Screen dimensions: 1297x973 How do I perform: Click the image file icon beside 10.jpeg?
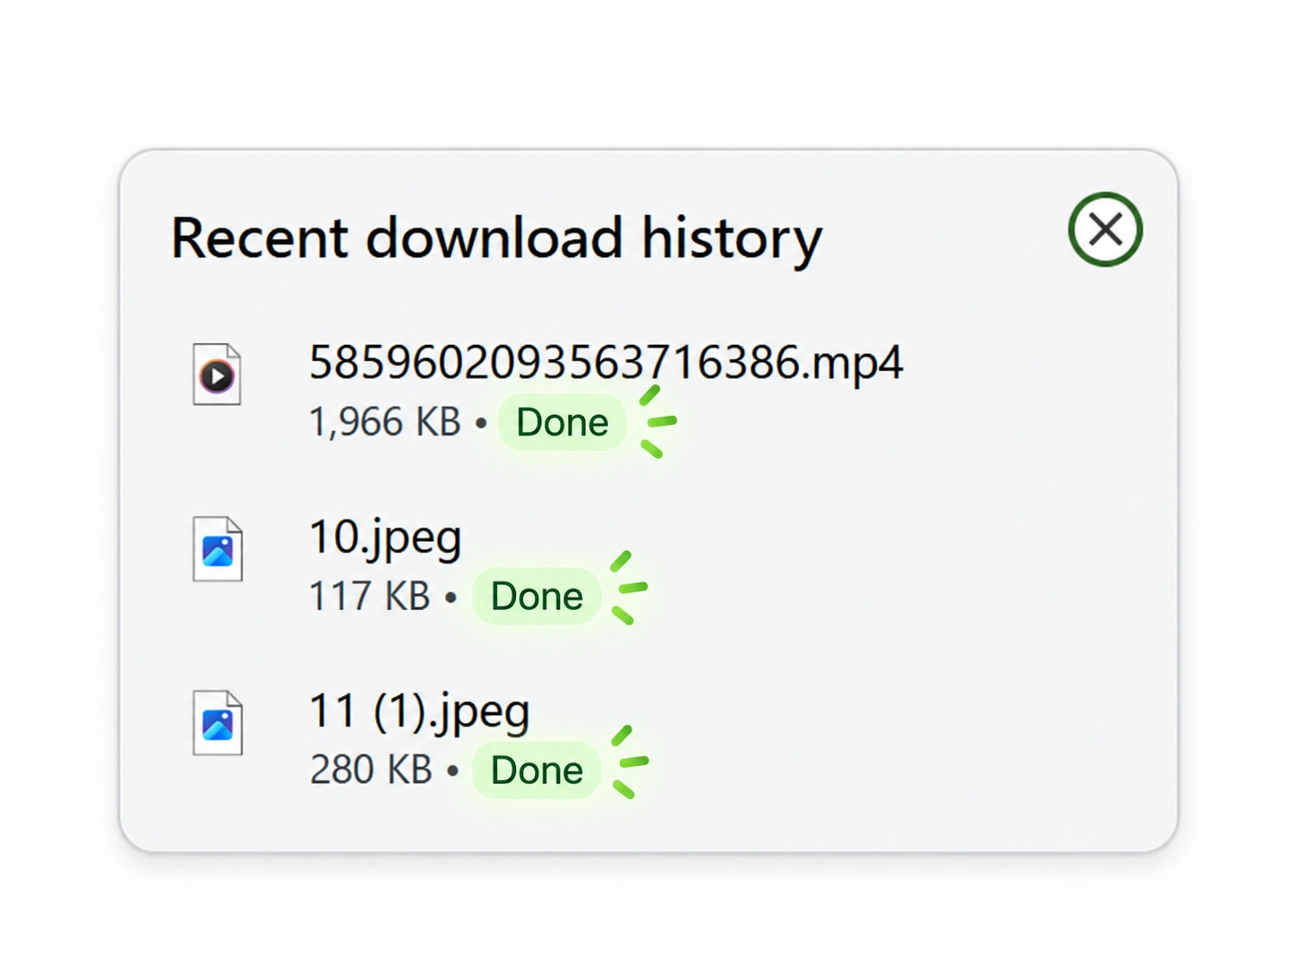(x=218, y=548)
